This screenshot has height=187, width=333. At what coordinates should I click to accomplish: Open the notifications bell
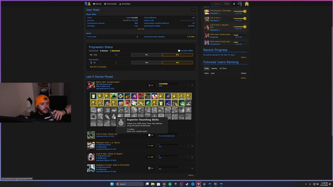click(x=234, y=4)
